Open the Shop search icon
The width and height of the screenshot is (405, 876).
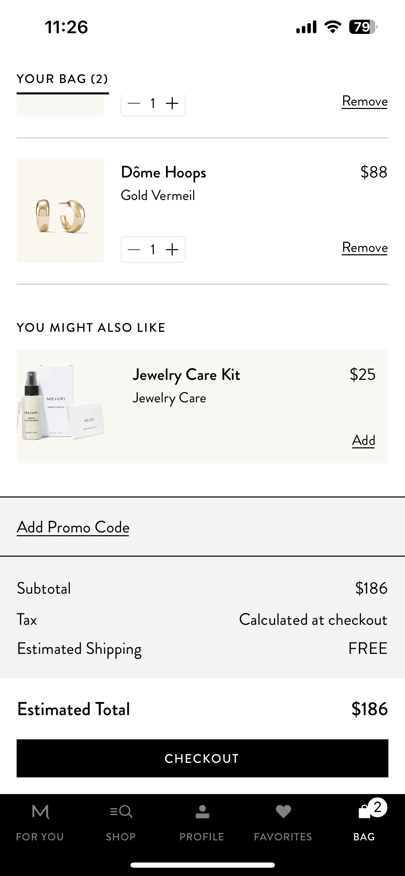click(121, 811)
